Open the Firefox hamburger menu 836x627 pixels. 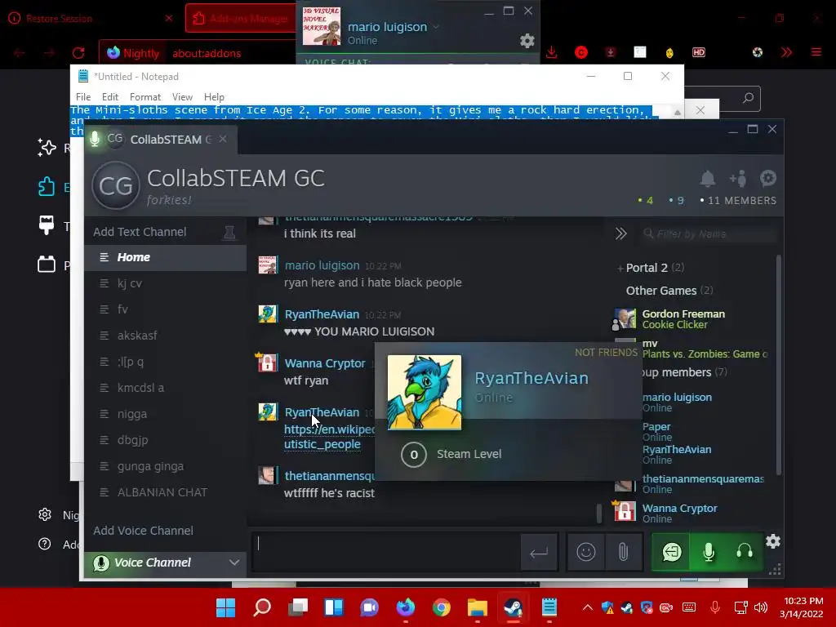(x=816, y=52)
